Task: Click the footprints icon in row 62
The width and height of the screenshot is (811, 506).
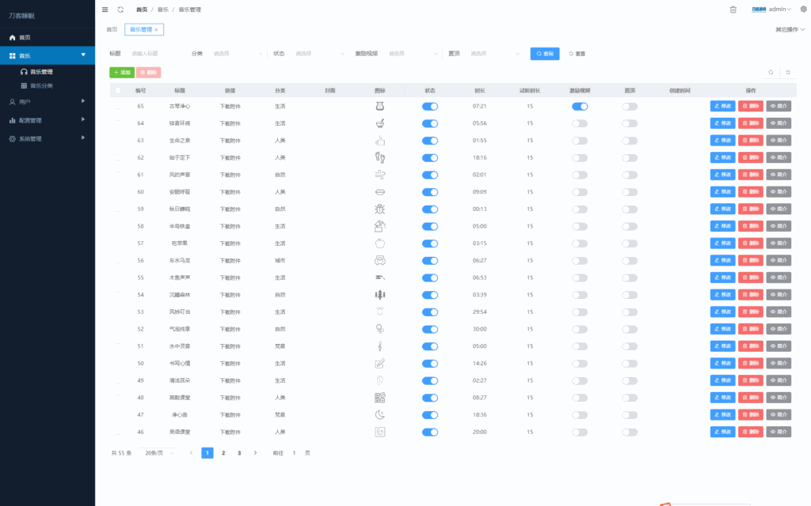Action: 379,157
